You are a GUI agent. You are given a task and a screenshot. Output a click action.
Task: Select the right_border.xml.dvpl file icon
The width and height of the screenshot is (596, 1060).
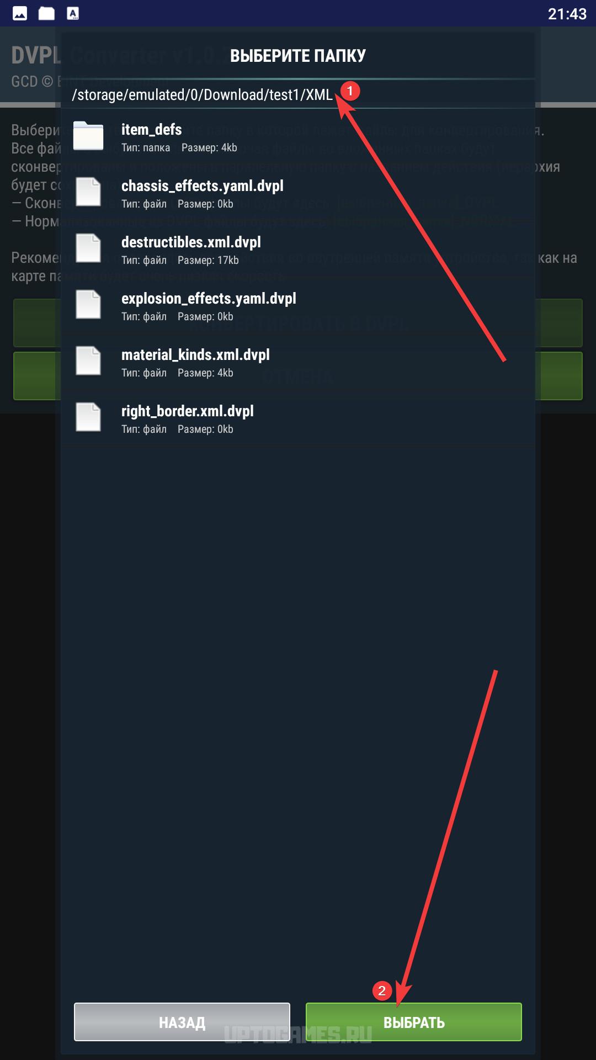[88, 417]
